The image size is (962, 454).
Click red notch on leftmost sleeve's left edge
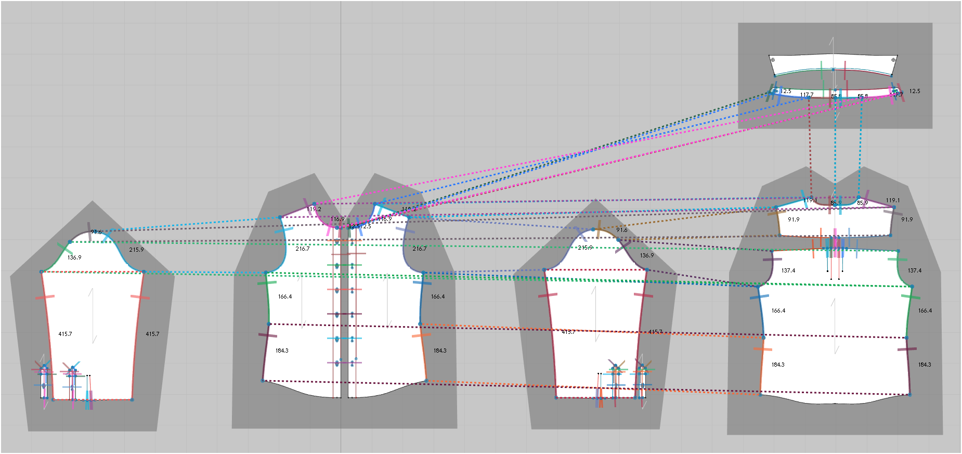coord(45,297)
